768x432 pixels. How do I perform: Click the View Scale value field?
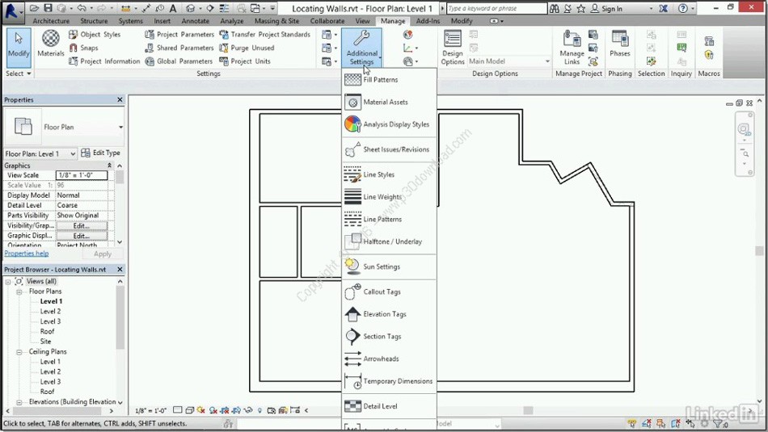82,175
